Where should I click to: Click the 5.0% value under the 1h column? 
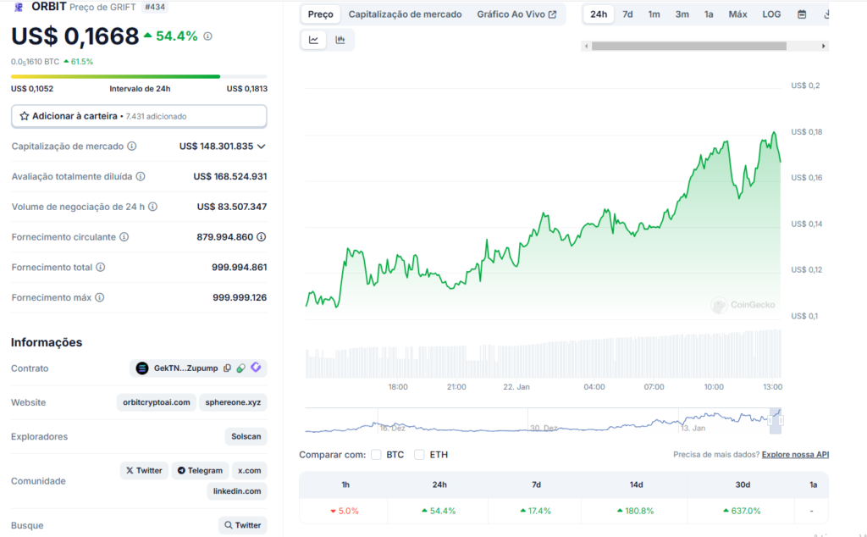pyautogui.click(x=345, y=511)
